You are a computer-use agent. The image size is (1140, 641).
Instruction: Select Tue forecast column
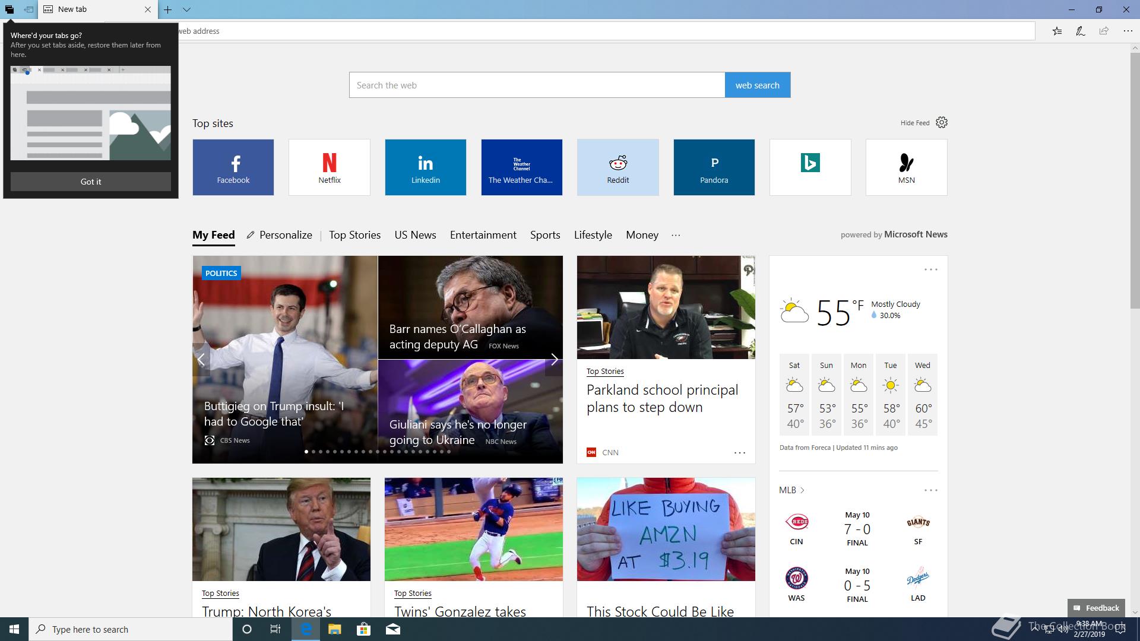click(x=891, y=395)
